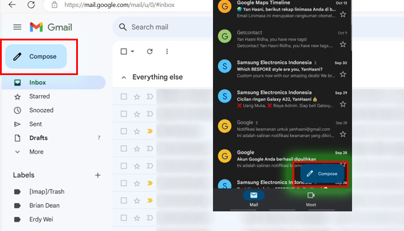Collapse the Everything else section
Screen dimensions: 404x231
pos(122,77)
